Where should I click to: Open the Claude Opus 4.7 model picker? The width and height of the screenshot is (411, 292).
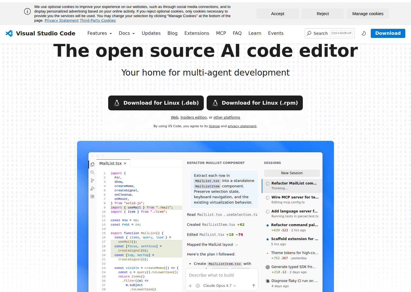click(x=219, y=286)
